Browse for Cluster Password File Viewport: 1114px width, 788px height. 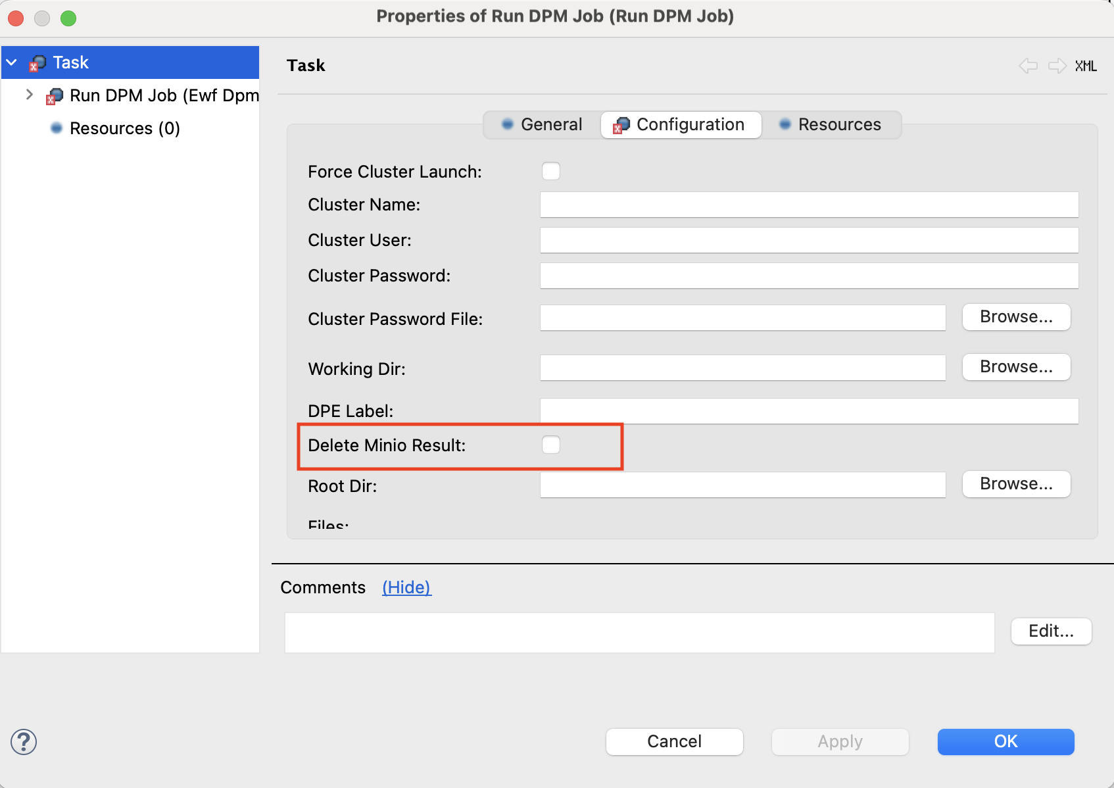pos(1016,317)
